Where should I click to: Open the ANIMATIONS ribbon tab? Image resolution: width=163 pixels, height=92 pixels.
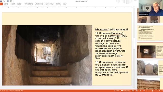point(39,4)
